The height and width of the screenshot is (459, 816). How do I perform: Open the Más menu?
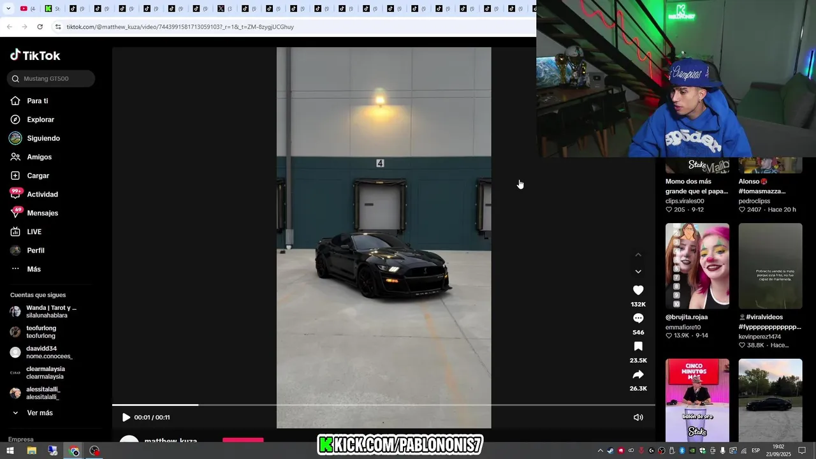[34, 269]
